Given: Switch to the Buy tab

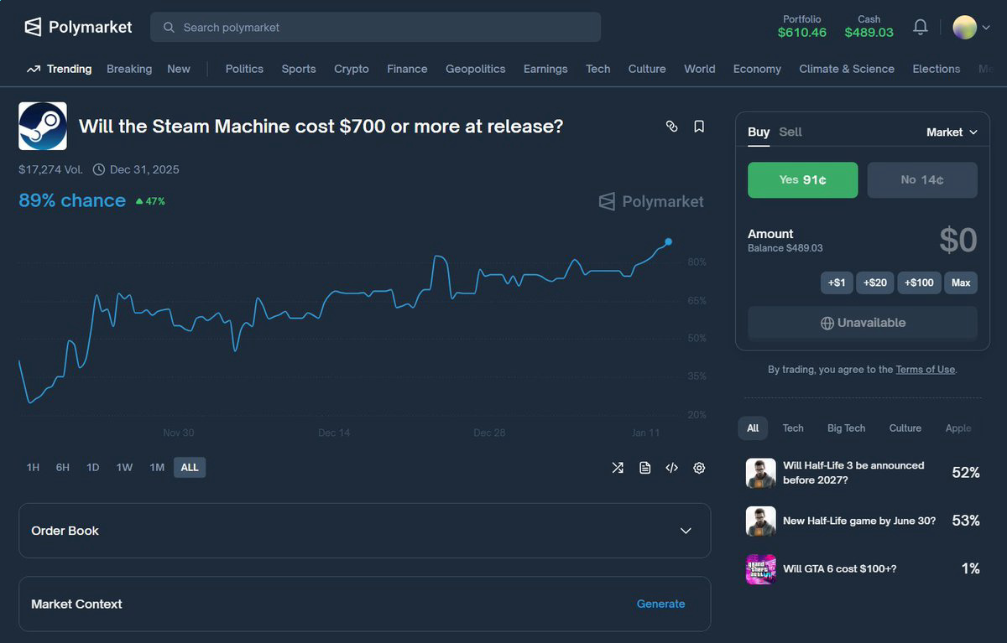Looking at the screenshot, I should point(759,132).
